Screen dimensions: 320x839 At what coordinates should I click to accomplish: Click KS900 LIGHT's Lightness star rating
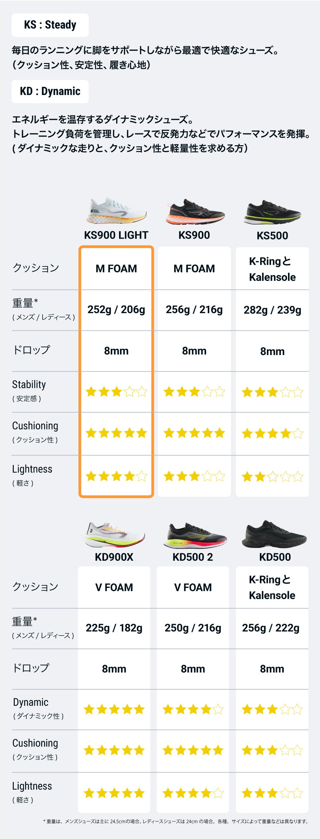(x=116, y=477)
